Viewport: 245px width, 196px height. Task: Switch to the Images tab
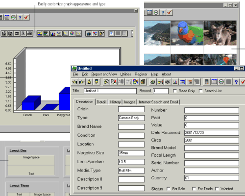point(129,102)
